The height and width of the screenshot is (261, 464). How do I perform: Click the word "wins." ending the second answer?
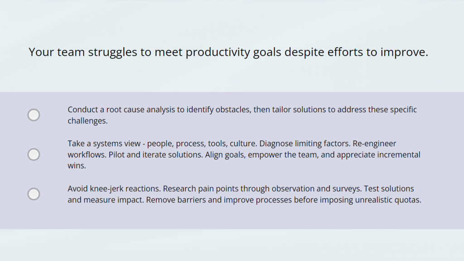(77, 166)
